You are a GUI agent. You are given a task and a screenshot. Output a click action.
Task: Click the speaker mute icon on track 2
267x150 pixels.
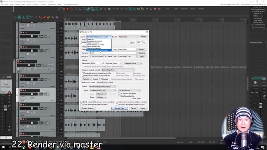coord(23,90)
